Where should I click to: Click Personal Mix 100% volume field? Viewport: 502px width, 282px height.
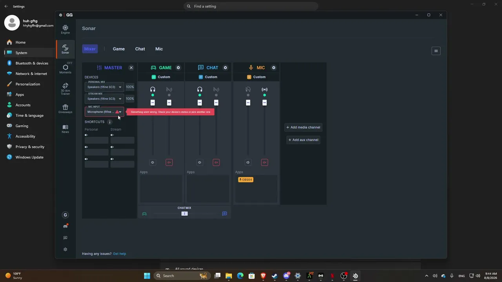point(130,87)
